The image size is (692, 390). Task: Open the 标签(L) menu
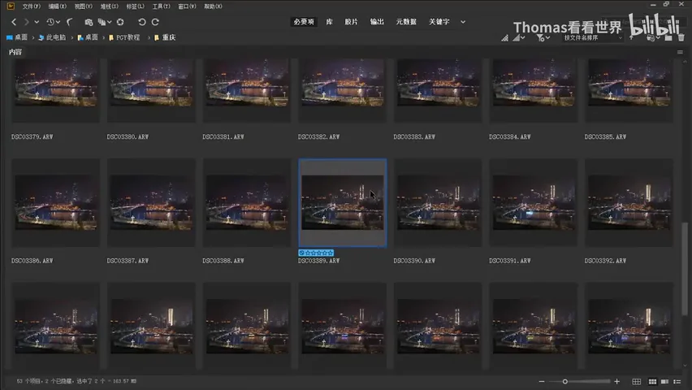135,6
